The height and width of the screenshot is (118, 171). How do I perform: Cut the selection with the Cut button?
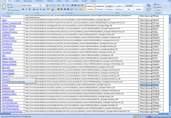10,4
